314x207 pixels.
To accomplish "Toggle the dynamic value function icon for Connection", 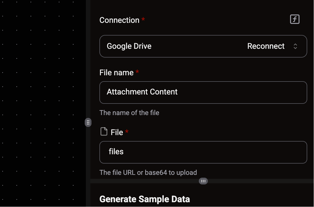I will (x=295, y=19).
